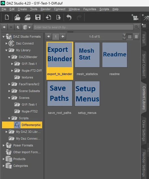
Task: Click the DAZ Studio title bar logo
Action: tap(3, 3)
